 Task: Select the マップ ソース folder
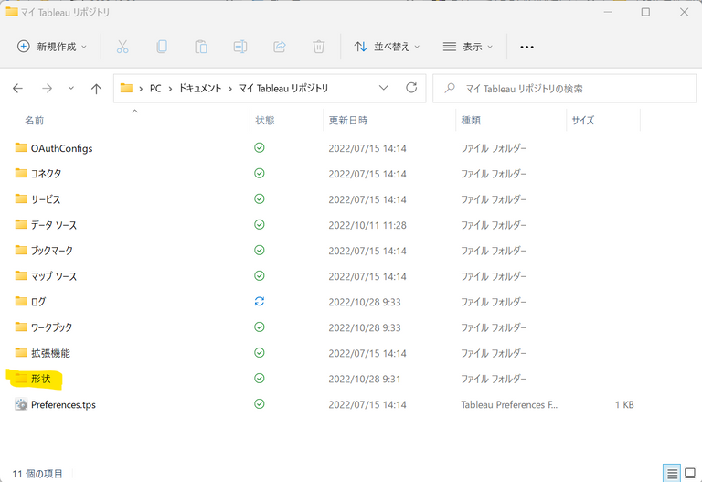click(53, 276)
